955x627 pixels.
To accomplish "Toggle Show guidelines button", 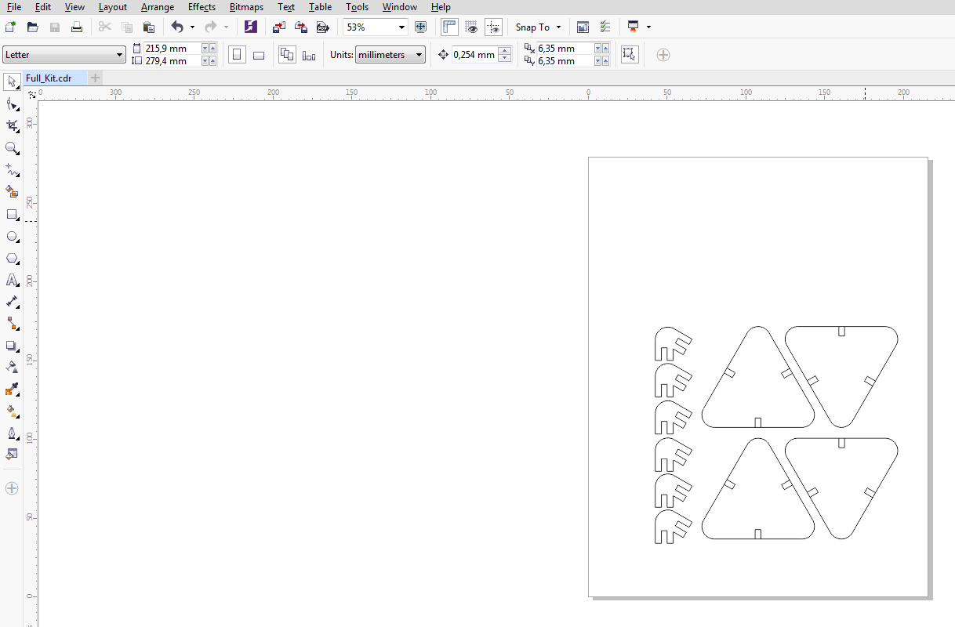I will click(493, 27).
